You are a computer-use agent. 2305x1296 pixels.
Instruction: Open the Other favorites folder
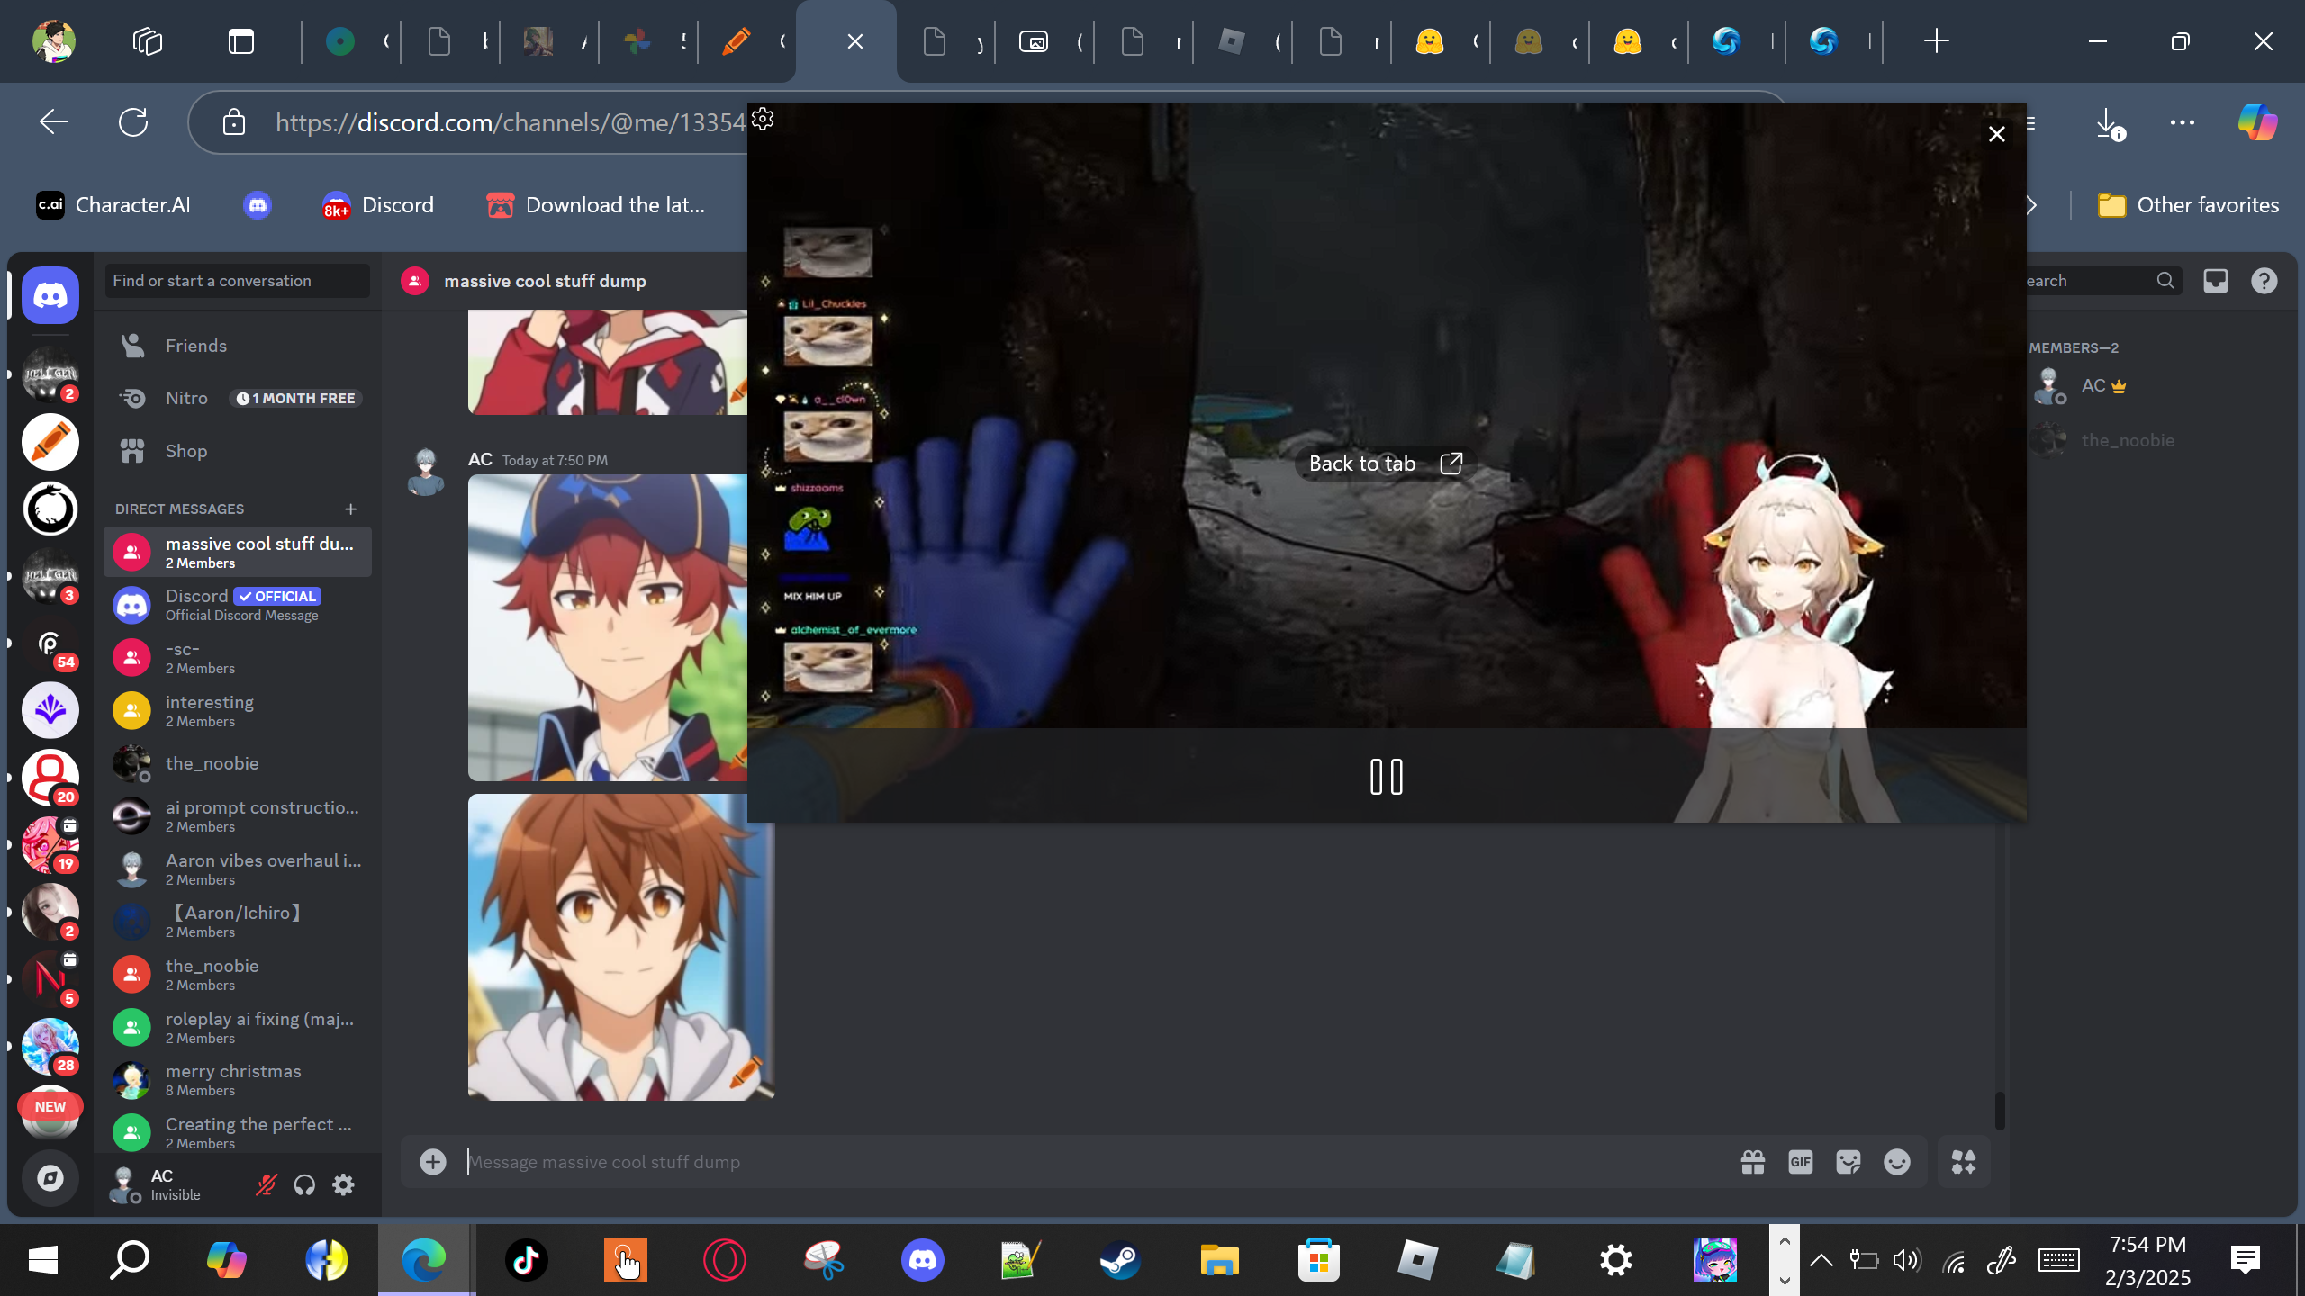[x=2188, y=205]
